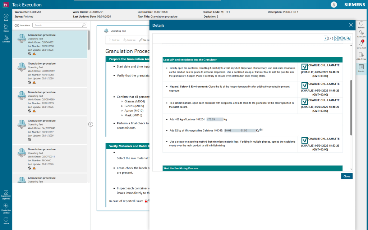Screen dimensions: 368x230
Task: Click 'Start the Pre-Mixing Process' header
Action: point(252,168)
